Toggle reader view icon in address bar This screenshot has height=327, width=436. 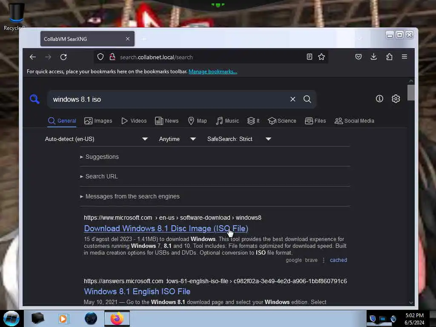309,57
